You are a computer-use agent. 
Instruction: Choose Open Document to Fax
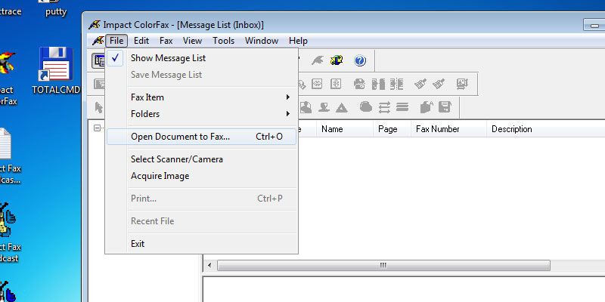[x=180, y=137]
